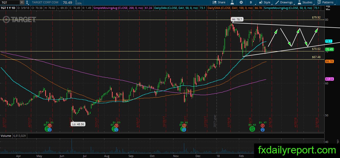Image resolution: width=340 pixels, height=158 pixels.
Task: Open the TGT symbol dropdown arrow
Action: click(x=22, y=2)
